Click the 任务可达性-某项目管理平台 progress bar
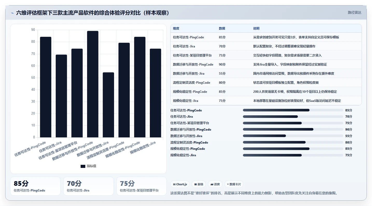This screenshot has height=206, width=372. pyautogui.click(x=293, y=123)
